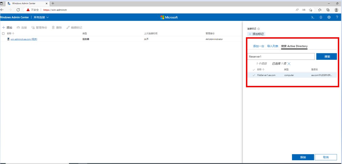
Task: Open the help question mark icon
Action: 337,17
